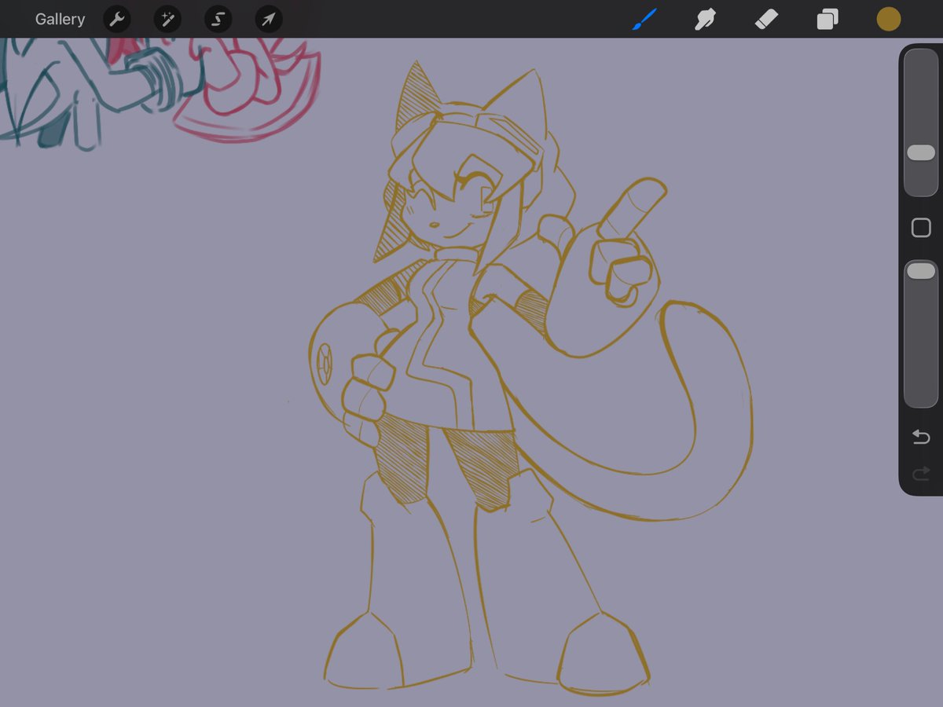Undo the last stroke
This screenshot has height=707, width=943.
[921, 437]
